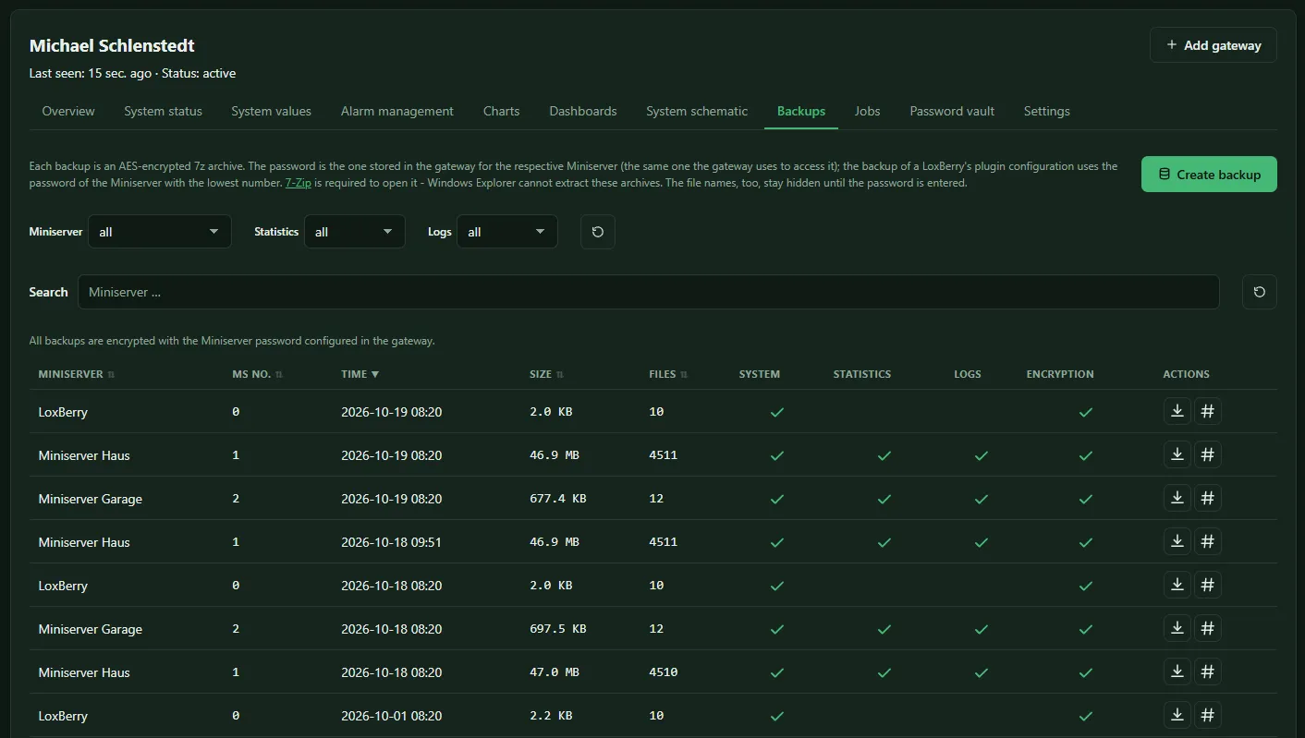The image size is (1305, 738).
Task: Open the Settings tab
Action: coord(1047,111)
